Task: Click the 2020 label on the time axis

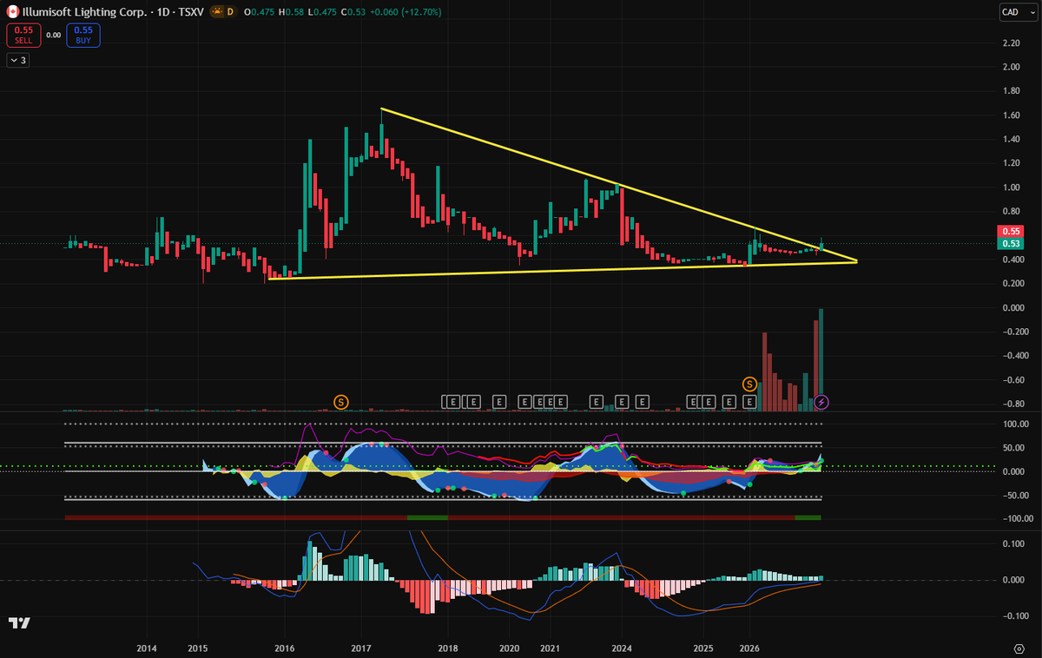Action: click(x=510, y=648)
